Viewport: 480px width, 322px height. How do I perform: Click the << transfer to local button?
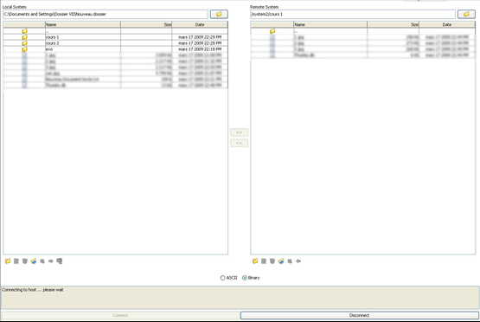coord(239,143)
